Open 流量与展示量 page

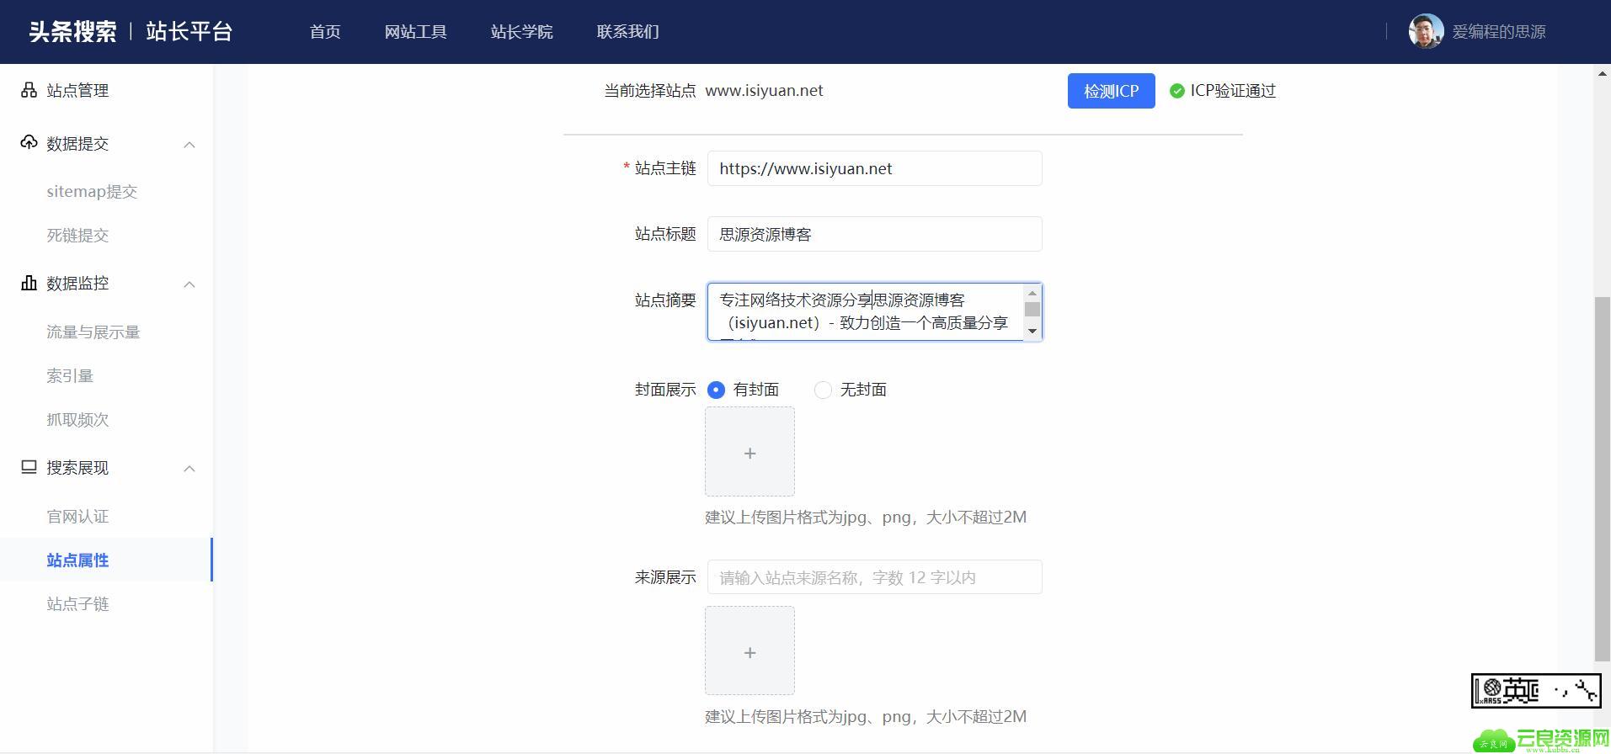tap(93, 332)
